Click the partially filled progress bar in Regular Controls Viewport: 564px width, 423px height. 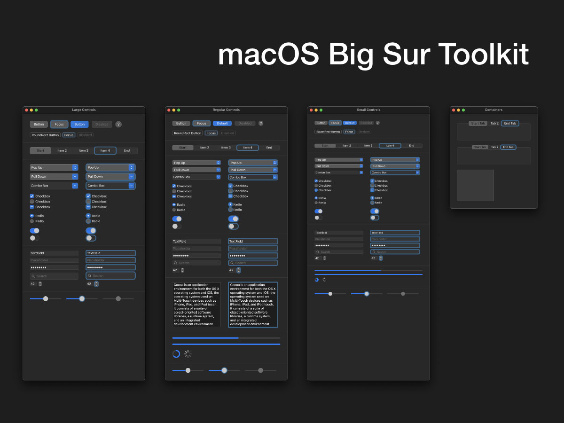point(226,337)
